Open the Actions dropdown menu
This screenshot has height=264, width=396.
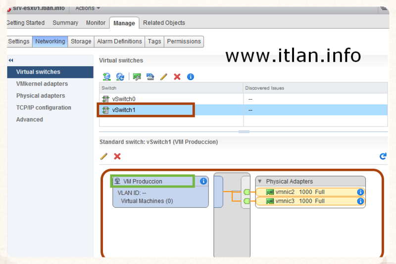88,8
